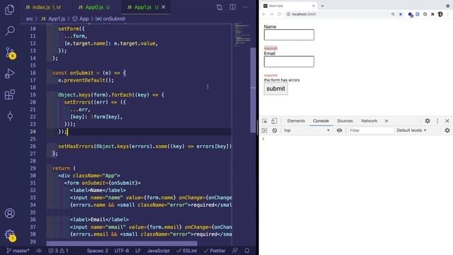Open Source Control view in activity bar
453x255 pixels.
coord(10,53)
